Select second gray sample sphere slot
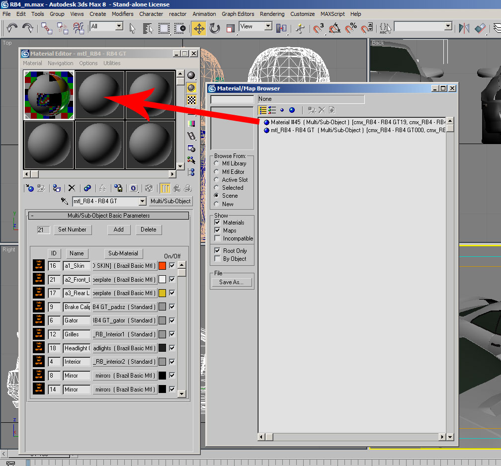This screenshot has width=501, height=466. [x=99, y=95]
